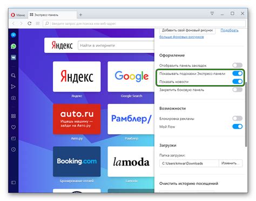The width and height of the screenshot is (256, 201).
Task: Reload the page with refresh icon
Action: click(x=30, y=23)
